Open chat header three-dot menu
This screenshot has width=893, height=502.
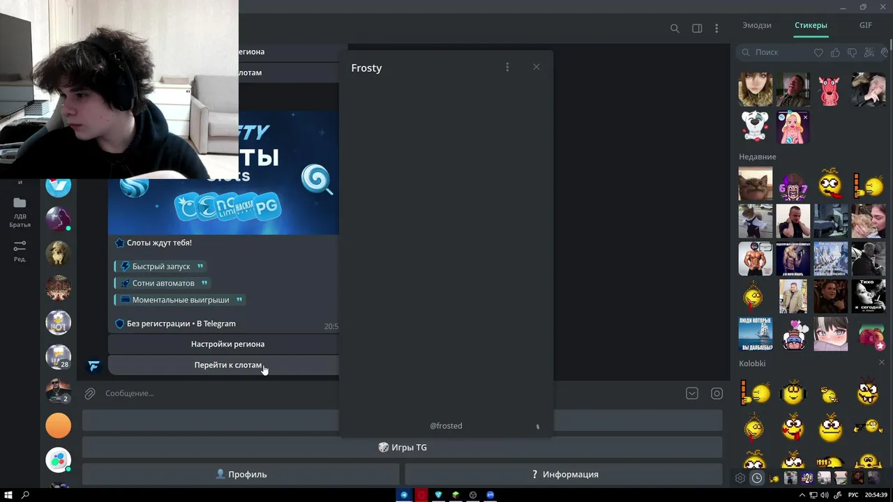click(716, 29)
